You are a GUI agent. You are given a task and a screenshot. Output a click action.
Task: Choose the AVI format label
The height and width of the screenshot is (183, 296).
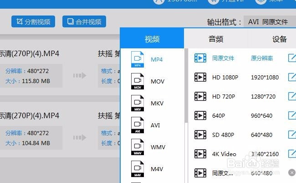tap(155, 125)
